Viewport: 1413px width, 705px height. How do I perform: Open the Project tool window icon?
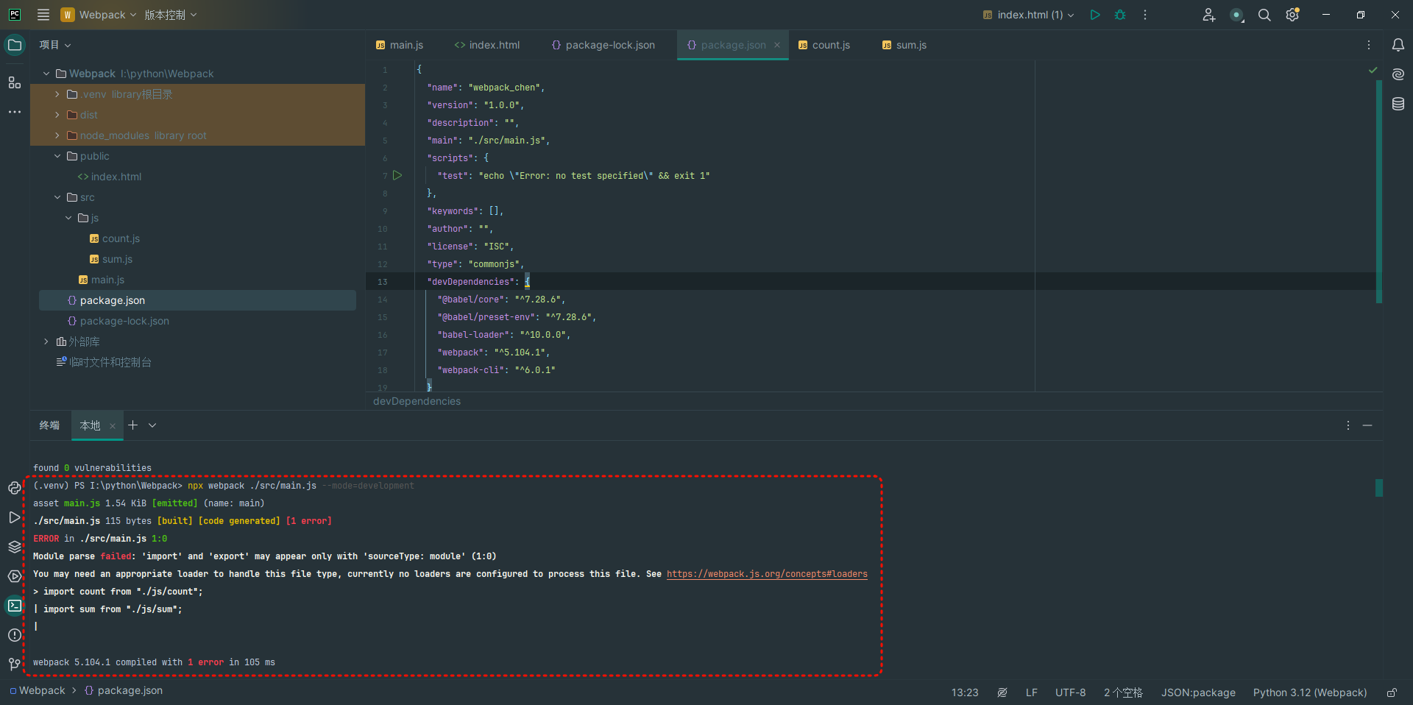click(x=15, y=45)
